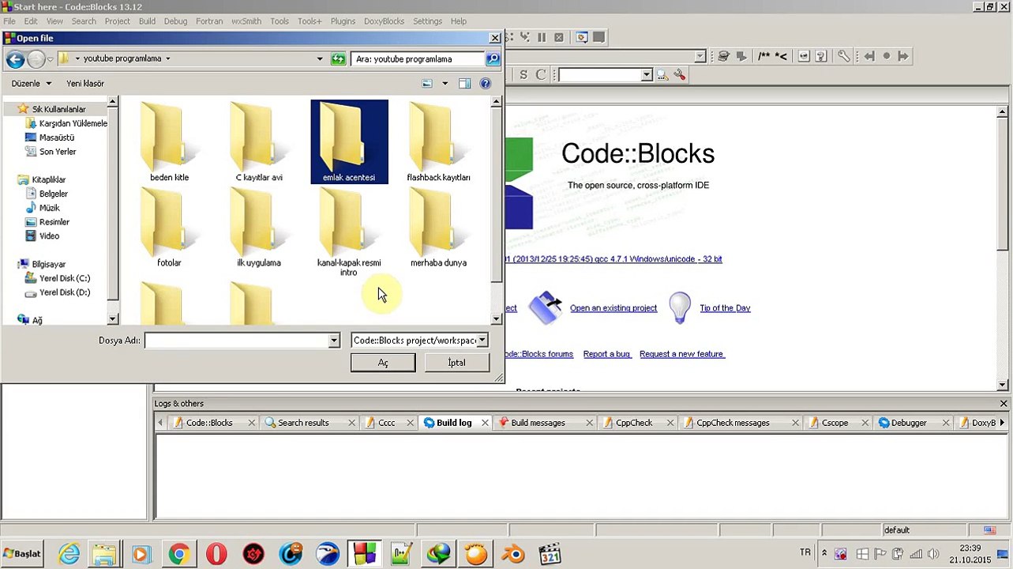Click the Open an existing project link
Screen dimensions: 1013x569
pyautogui.click(x=613, y=308)
